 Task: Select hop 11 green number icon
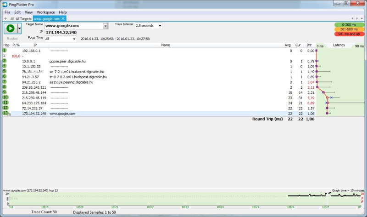(x=6, y=103)
